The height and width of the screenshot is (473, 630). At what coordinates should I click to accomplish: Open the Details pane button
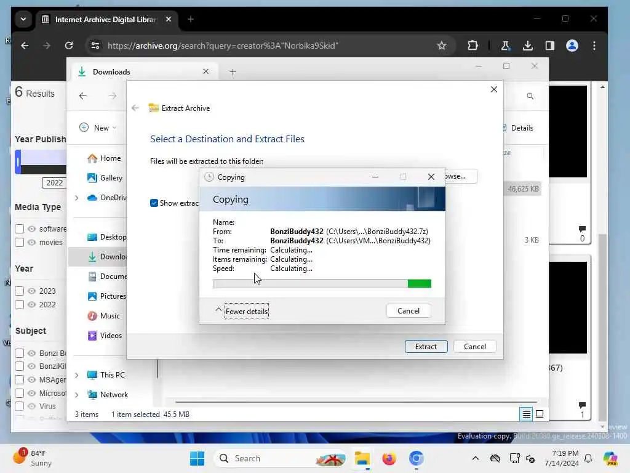tap(517, 128)
